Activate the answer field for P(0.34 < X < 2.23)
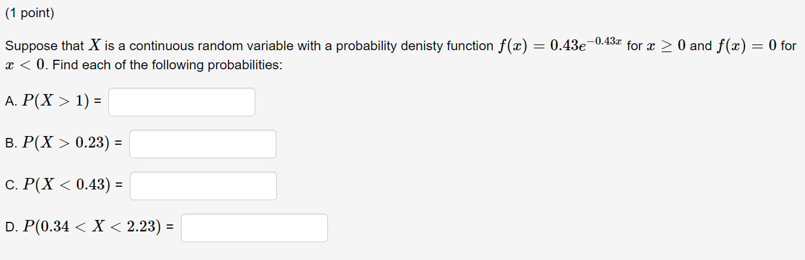The image size is (805, 260). (254, 228)
